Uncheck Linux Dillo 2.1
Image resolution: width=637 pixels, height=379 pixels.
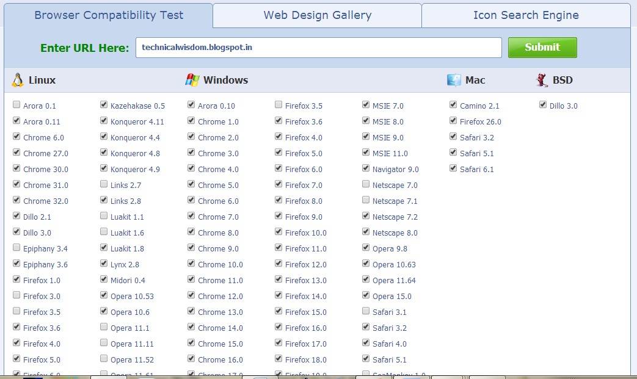coord(16,215)
